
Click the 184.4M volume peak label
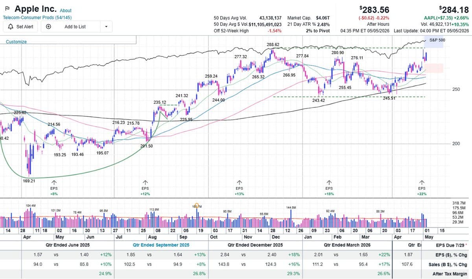click(x=31, y=206)
